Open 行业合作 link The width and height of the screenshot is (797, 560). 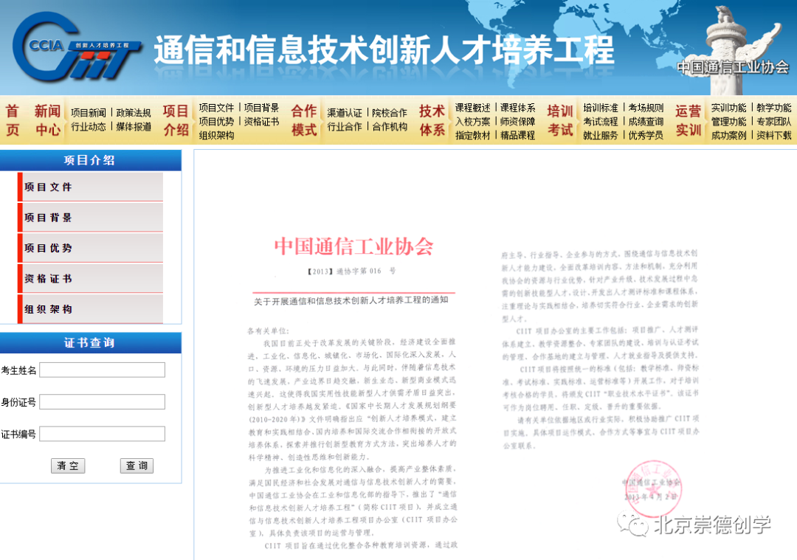pos(345,126)
